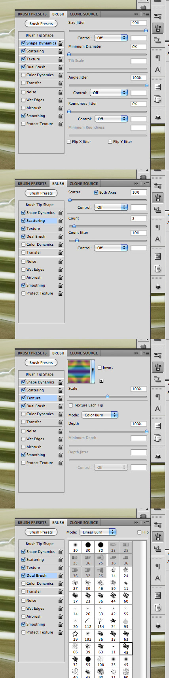Select the highlighted brush tip 48
The width and height of the screenshot is (169, 678).
click(126, 649)
